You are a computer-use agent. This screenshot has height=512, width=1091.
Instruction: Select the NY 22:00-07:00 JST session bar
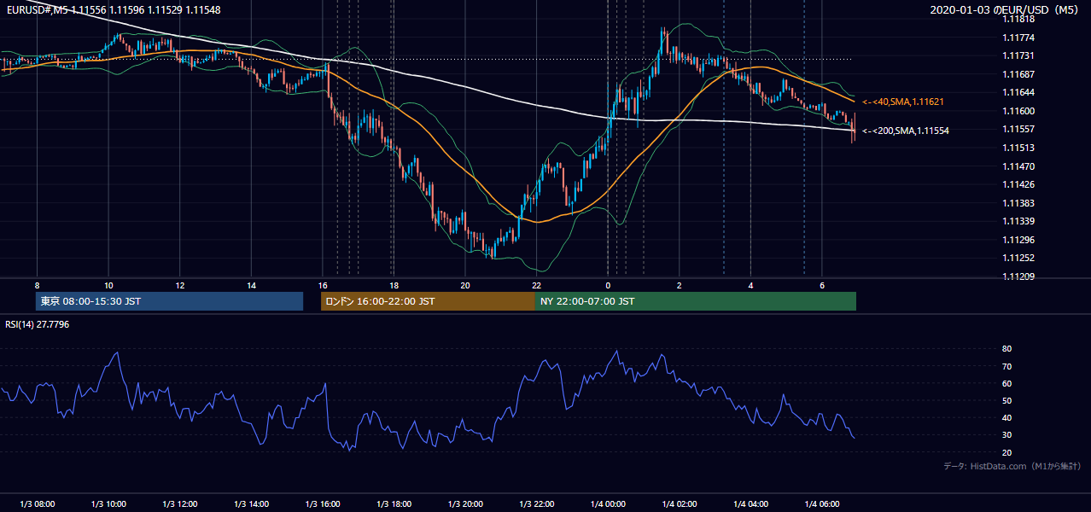696,301
